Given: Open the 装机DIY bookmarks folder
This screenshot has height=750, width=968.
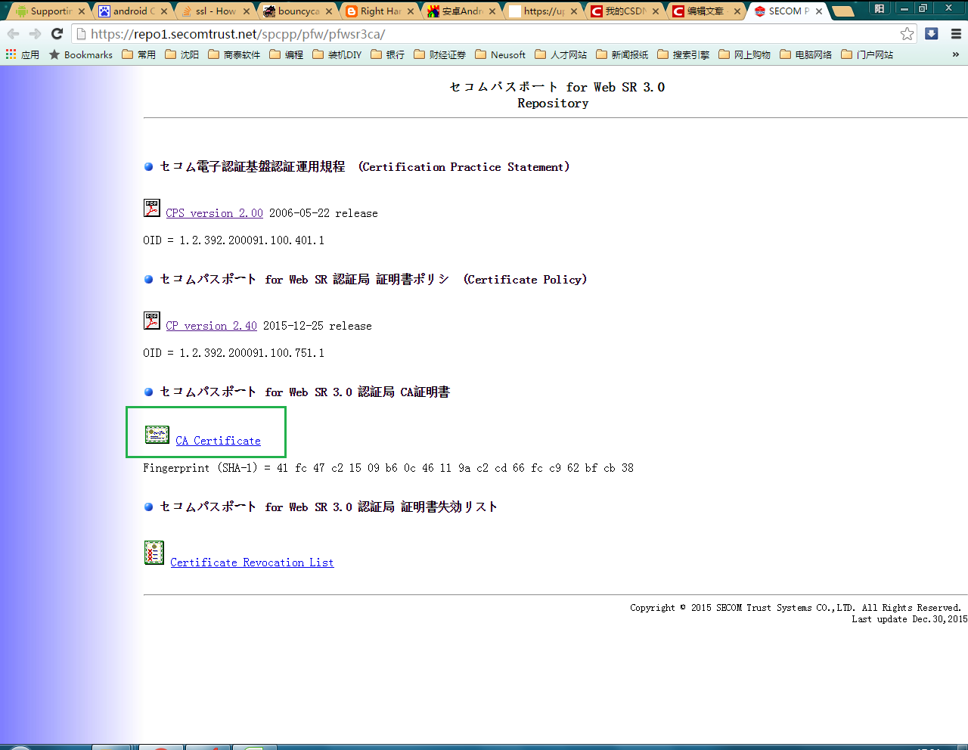Looking at the screenshot, I should coord(337,54).
